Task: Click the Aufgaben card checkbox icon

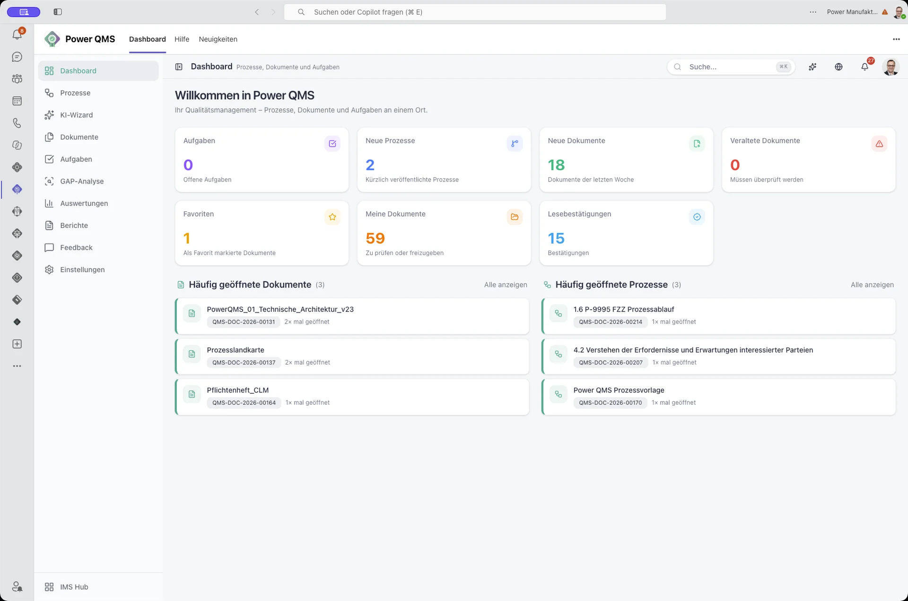Action: click(x=332, y=143)
